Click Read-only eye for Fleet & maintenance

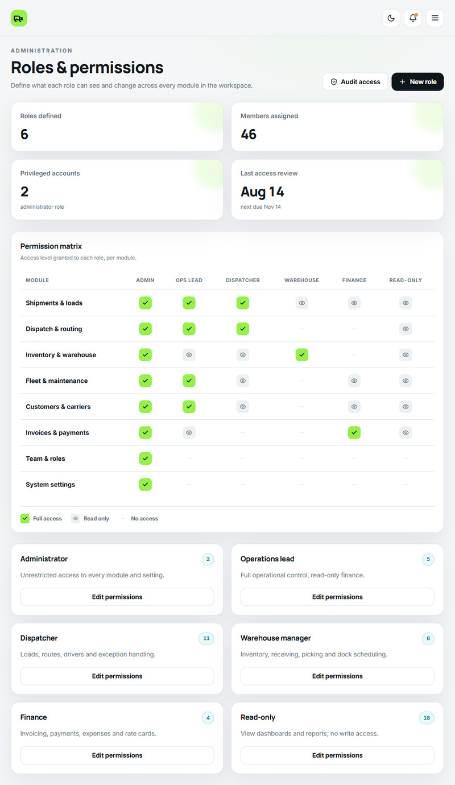(406, 381)
